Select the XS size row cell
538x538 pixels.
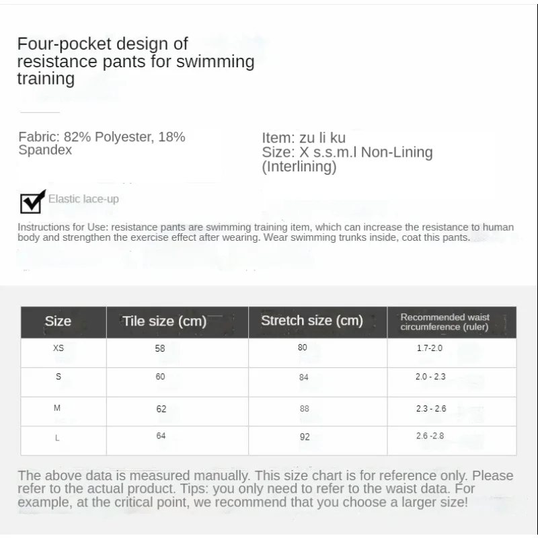pyautogui.click(x=63, y=352)
